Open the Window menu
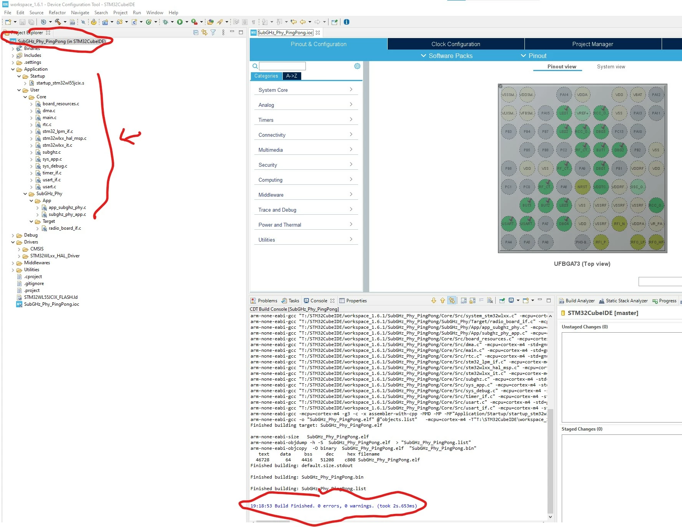682x527 pixels. (x=154, y=13)
